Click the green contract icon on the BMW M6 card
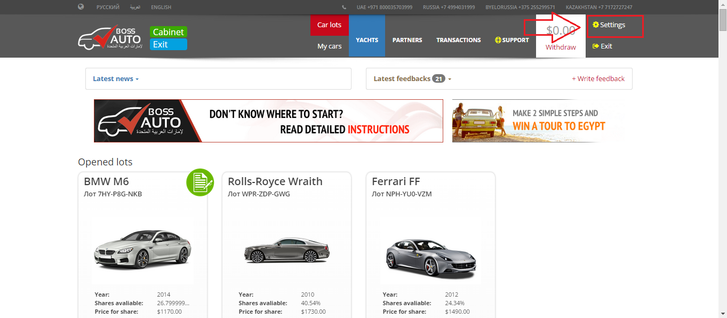The width and height of the screenshot is (727, 318). (x=200, y=182)
